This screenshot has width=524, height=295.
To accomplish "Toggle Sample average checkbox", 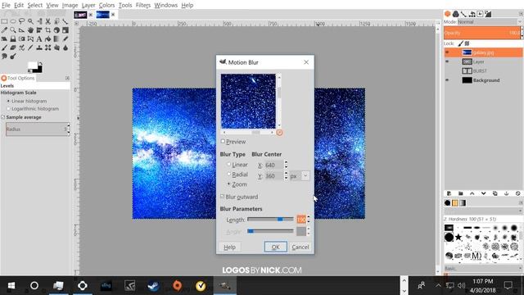I will (3, 117).
